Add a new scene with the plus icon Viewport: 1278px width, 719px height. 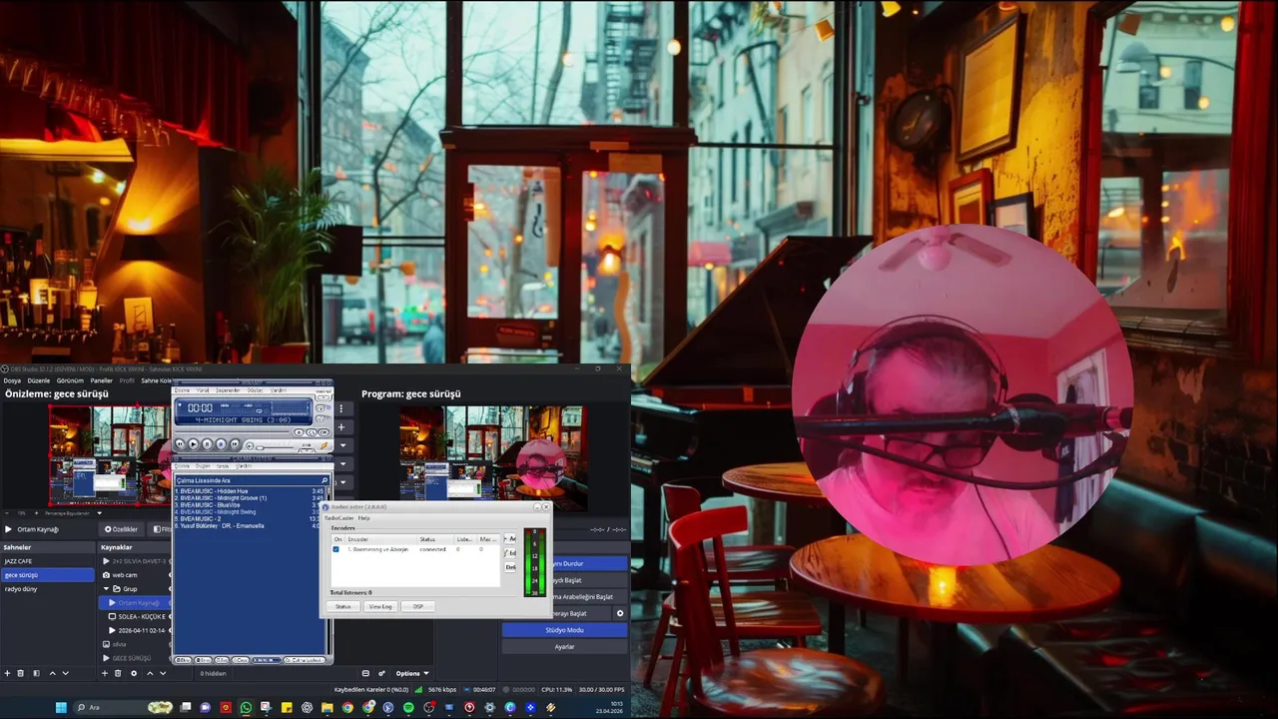pyautogui.click(x=7, y=673)
